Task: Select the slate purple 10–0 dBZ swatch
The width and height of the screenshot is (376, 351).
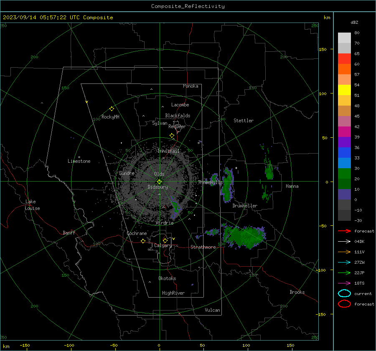Action: coord(344,194)
